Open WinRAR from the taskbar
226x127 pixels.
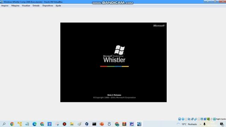(x=124, y=124)
